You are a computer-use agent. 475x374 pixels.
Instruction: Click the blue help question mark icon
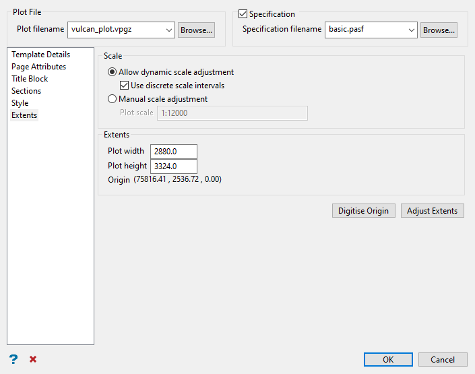click(x=13, y=359)
